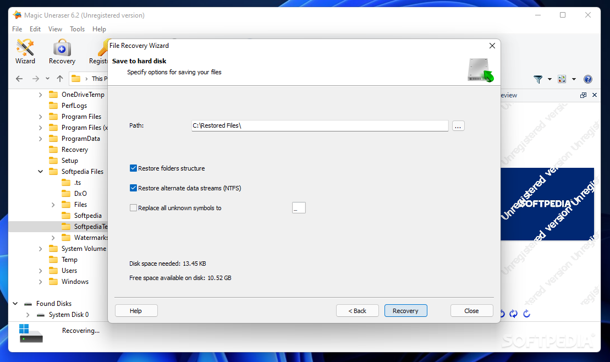Viewport: 610px width, 362px height.
Task: Open the View menu
Action: [55, 29]
